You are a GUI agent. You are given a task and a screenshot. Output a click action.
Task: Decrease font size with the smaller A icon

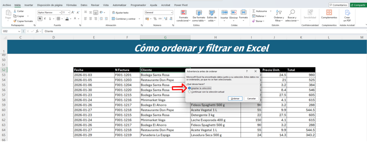[x=77, y=13]
